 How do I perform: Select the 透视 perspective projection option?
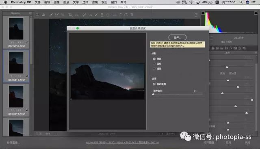pos(157,69)
